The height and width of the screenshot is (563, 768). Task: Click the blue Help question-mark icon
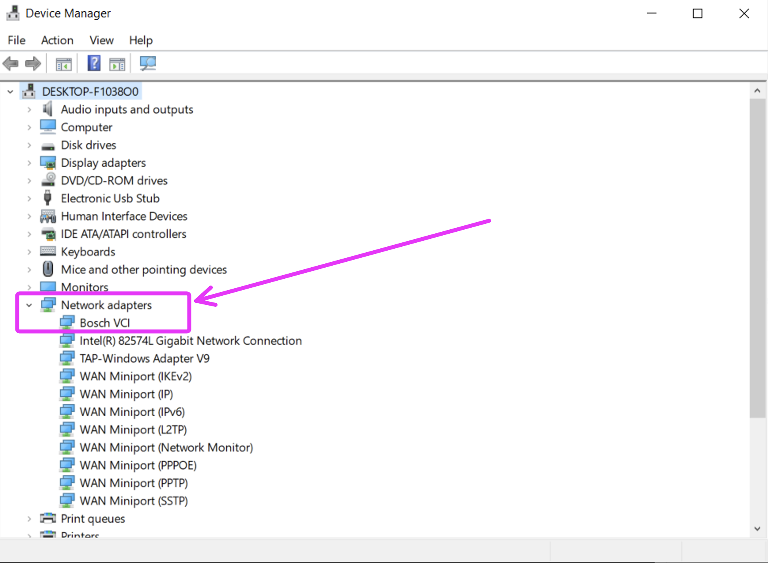pos(94,63)
